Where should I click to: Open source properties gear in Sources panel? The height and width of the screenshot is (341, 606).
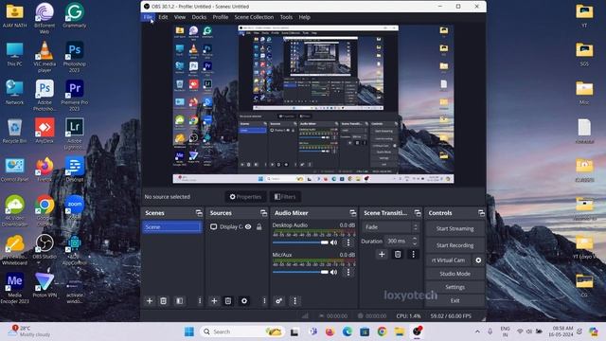click(x=244, y=301)
